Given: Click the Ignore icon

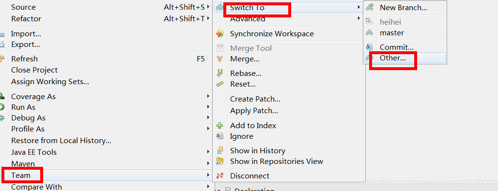Looking at the screenshot, I should (x=220, y=136).
